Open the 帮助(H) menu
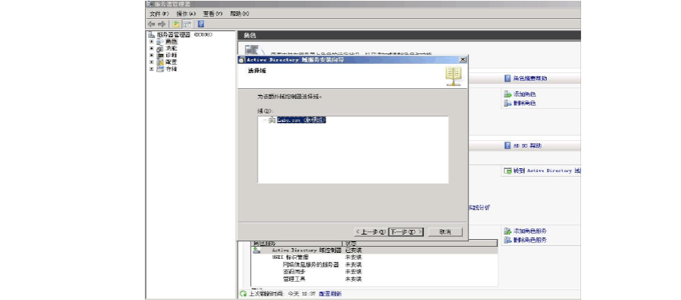 point(239,14)
